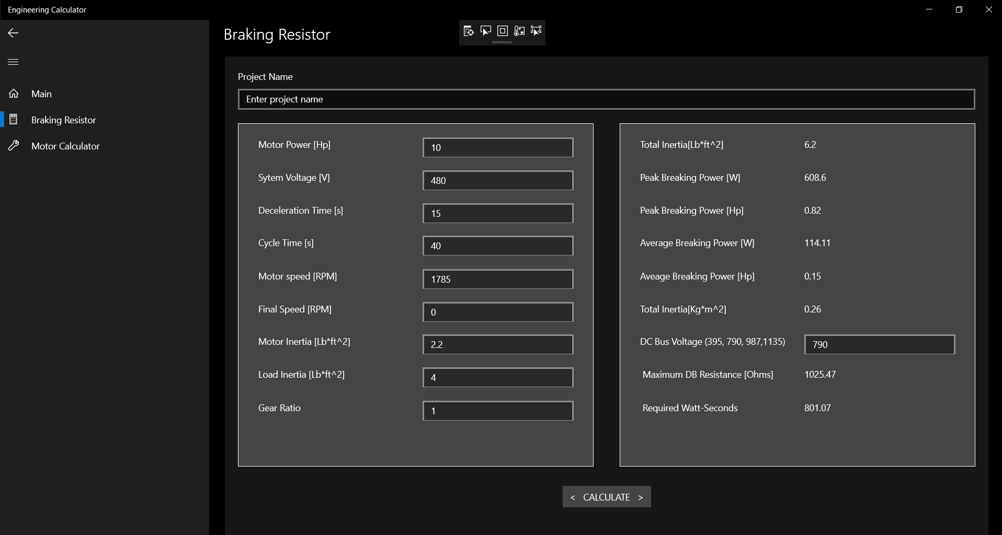Click the Gear Ratio input field
Image resolution: width=1002 pixels, height=535 pixels.
[x=498, y=411]
